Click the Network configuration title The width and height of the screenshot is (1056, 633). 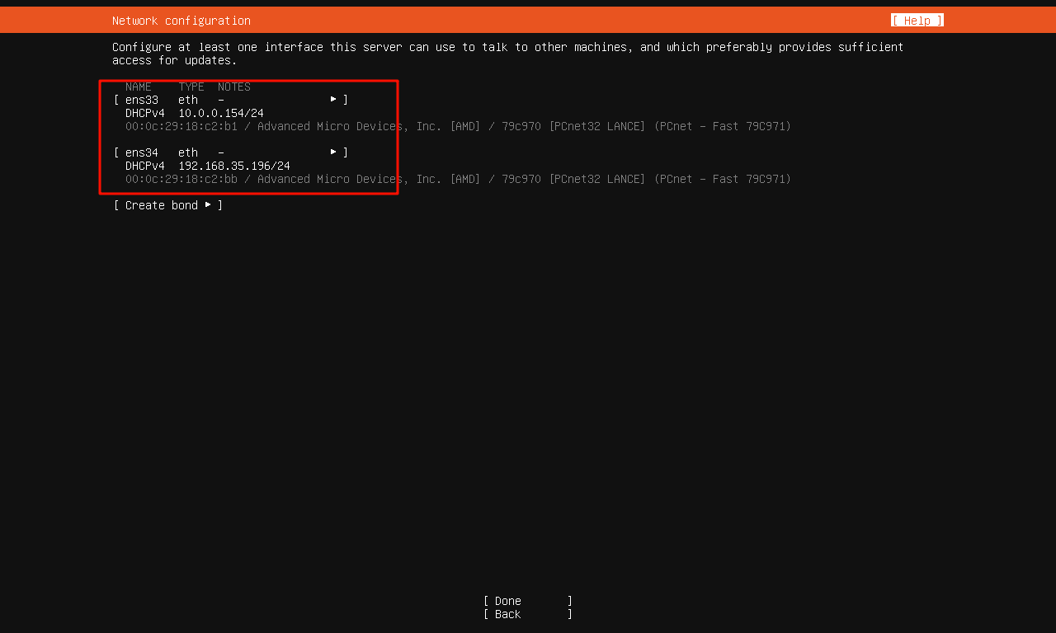tap(181, 21)
